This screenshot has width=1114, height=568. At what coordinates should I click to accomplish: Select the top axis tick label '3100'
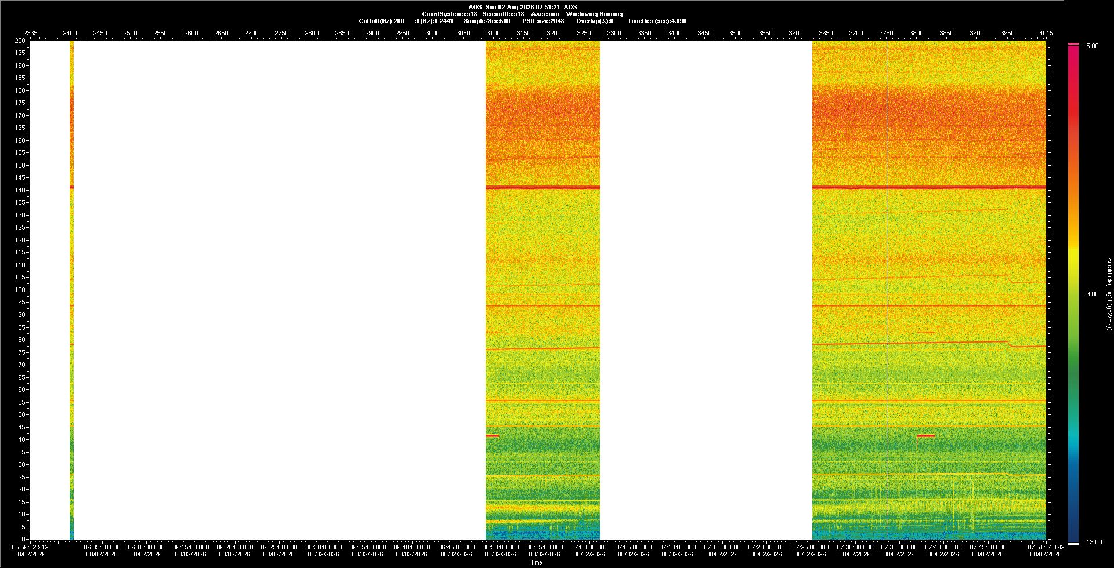493,33
